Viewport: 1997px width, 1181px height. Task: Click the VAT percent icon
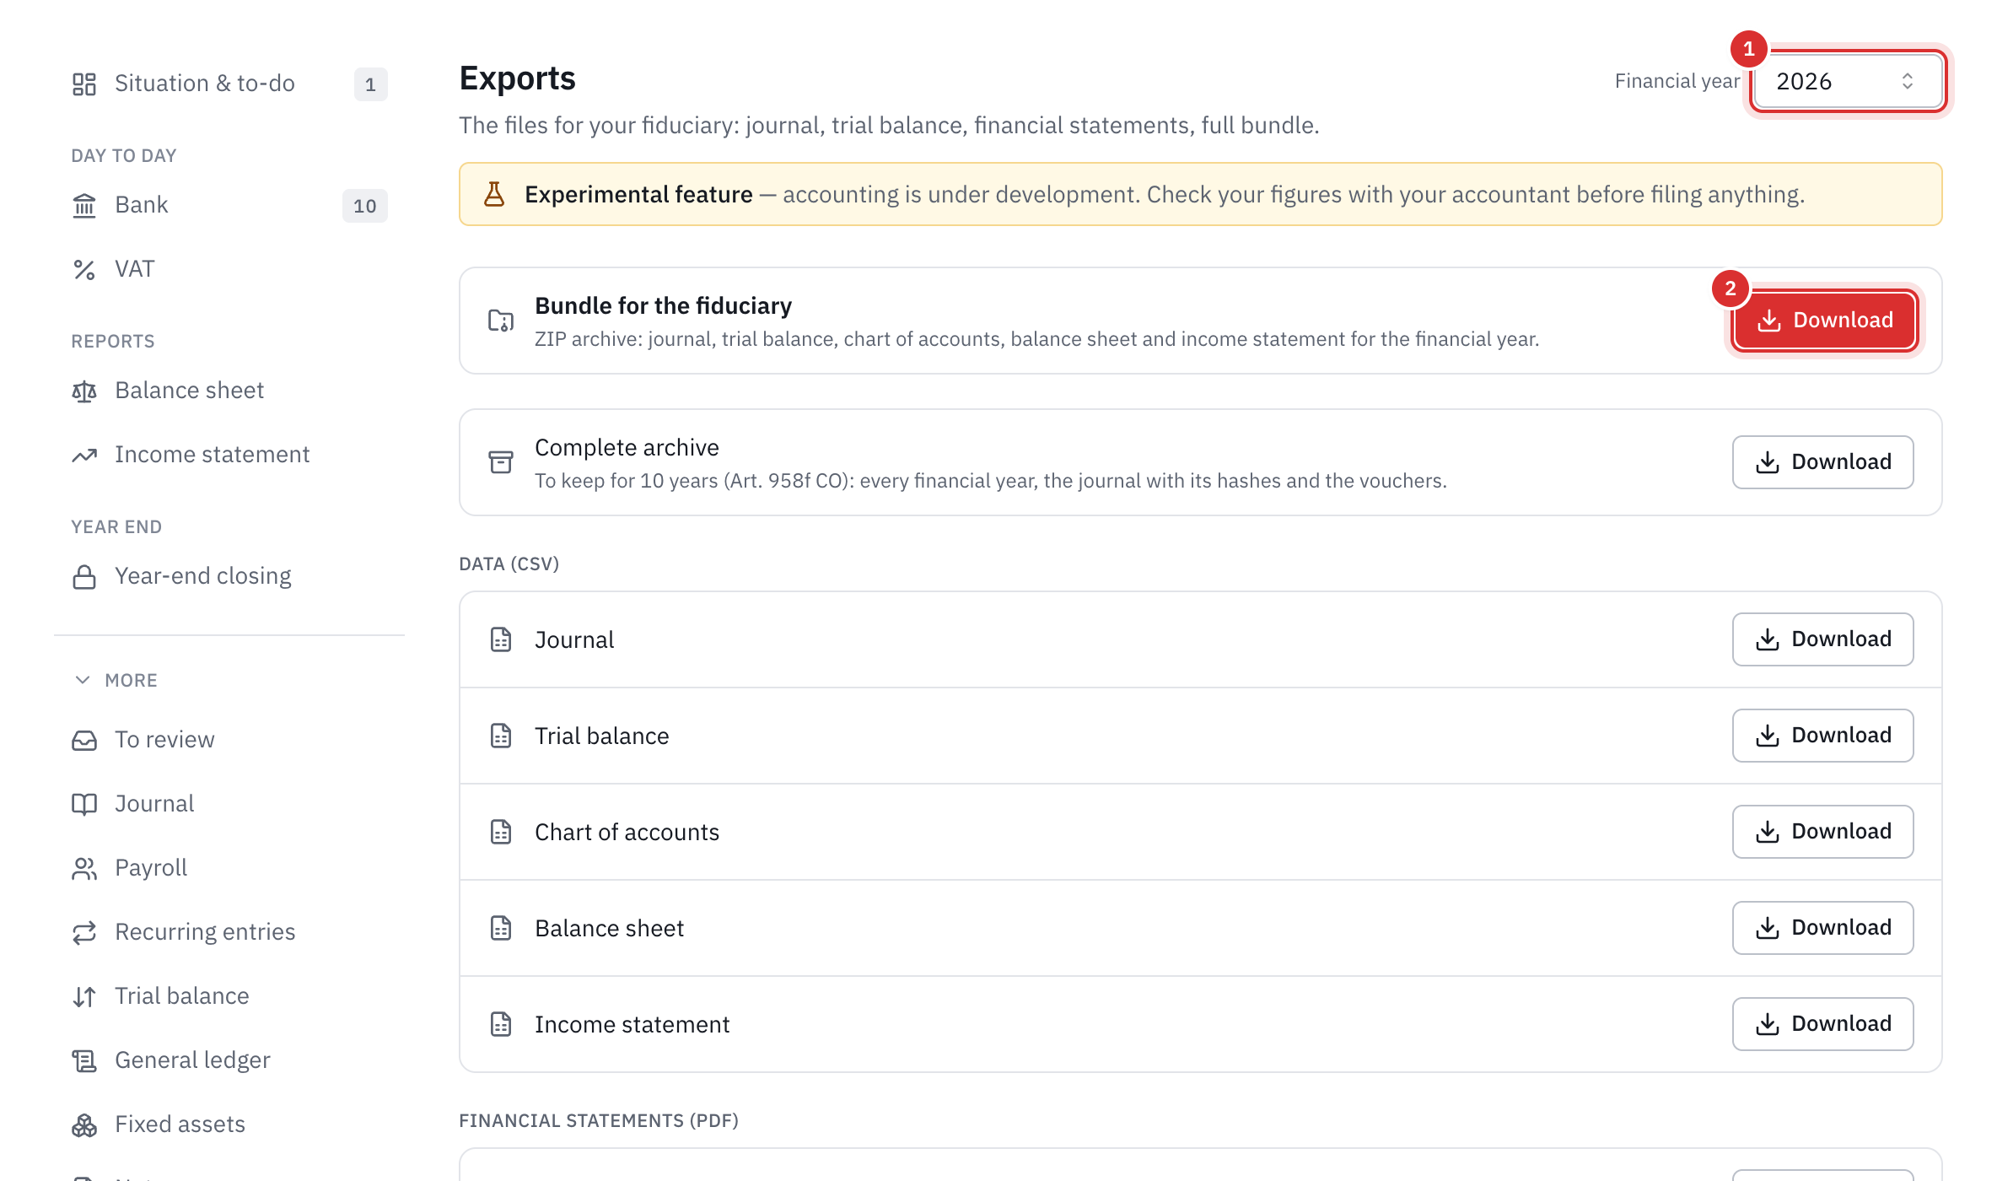coord(84,269)
